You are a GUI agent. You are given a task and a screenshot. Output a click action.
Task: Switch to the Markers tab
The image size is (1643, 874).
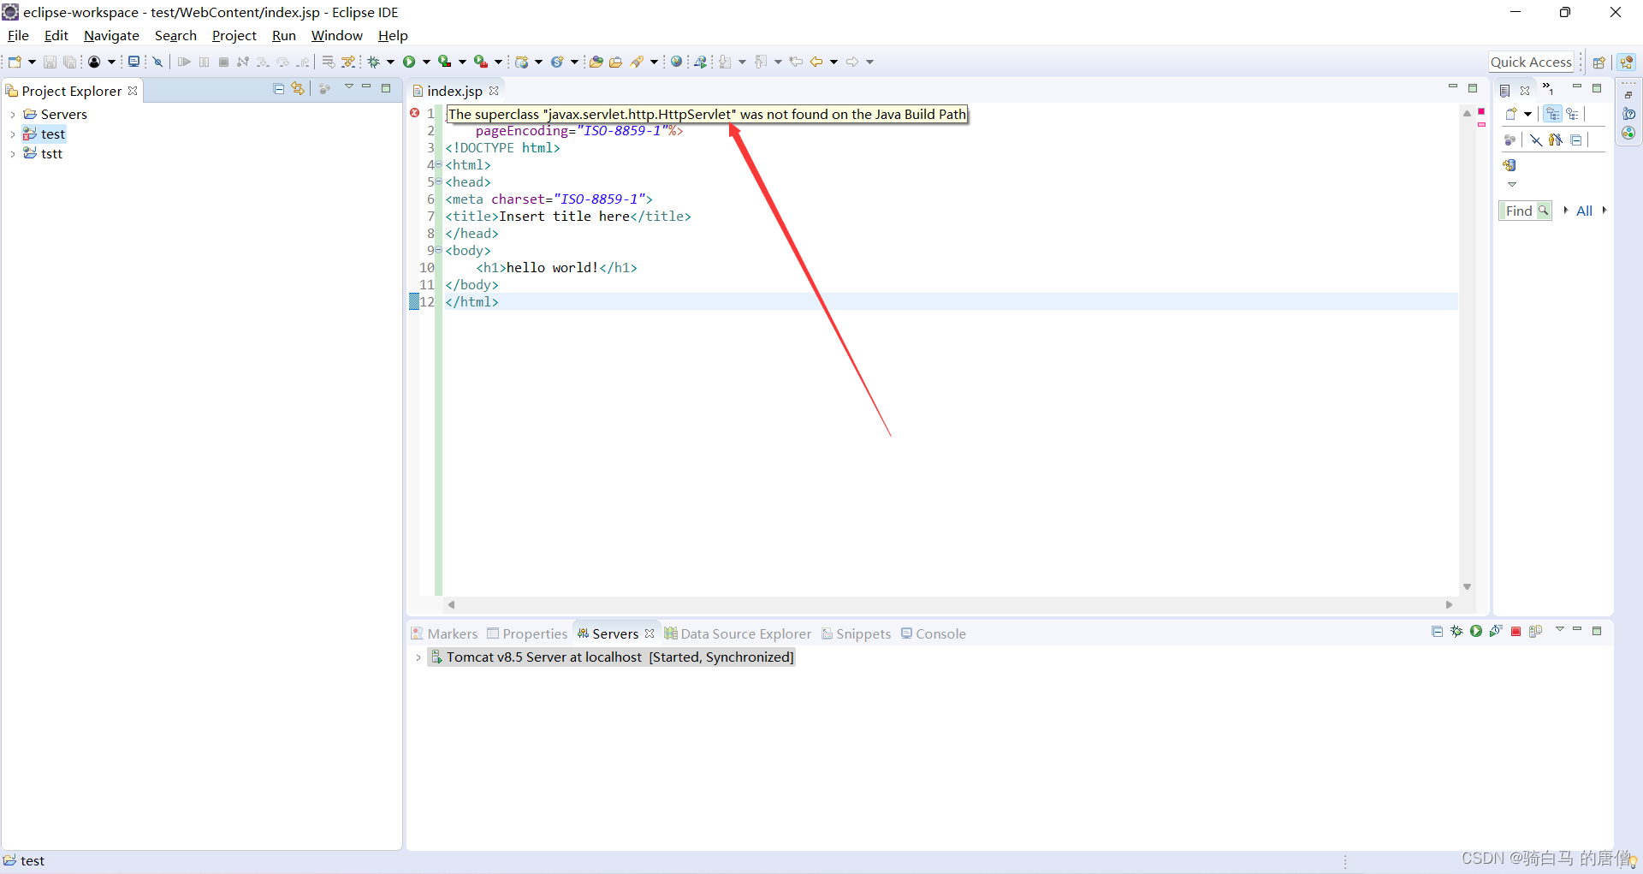click(x=444, y=633)
